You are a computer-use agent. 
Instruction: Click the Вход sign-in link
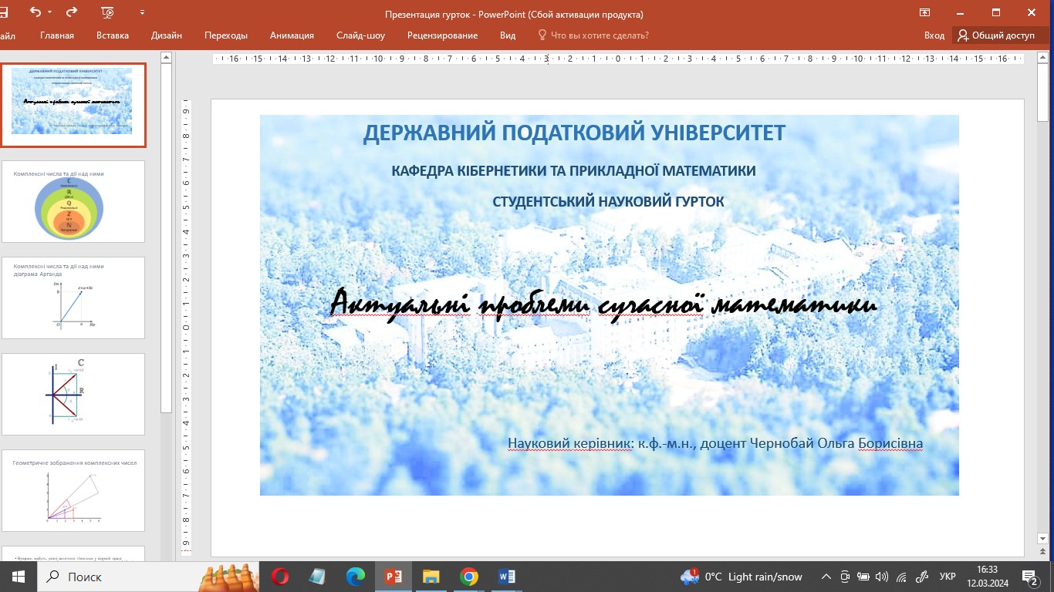934,35
